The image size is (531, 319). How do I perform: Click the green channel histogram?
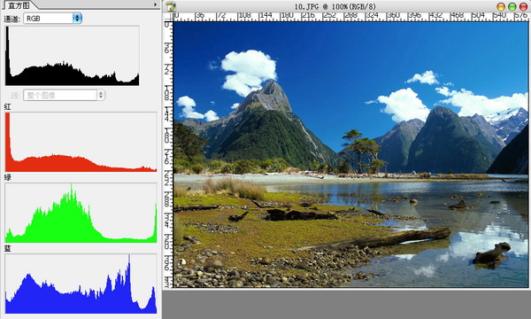click(81, 213)
